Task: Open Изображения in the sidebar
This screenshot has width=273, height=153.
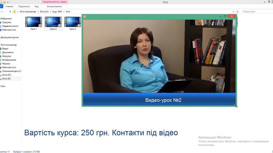Action: pos(9,60)
